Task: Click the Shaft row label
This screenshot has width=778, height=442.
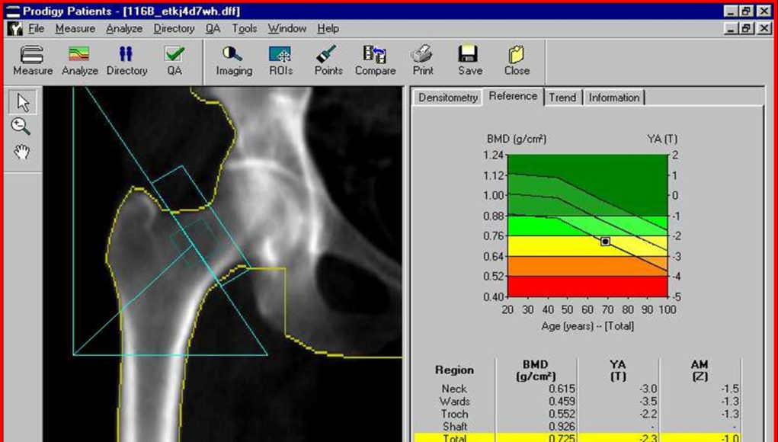Action: tap(454, 427)
